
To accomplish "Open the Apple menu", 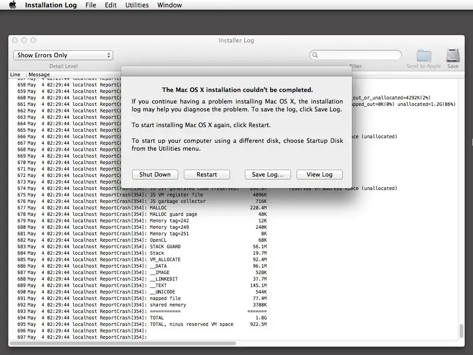I will (12, 5).
